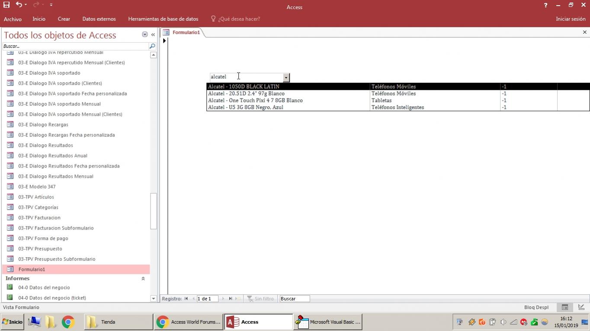The image size is (590, 331).
Task: Open Chrome icon in taskbar quick launch
Action: (68, 322)
